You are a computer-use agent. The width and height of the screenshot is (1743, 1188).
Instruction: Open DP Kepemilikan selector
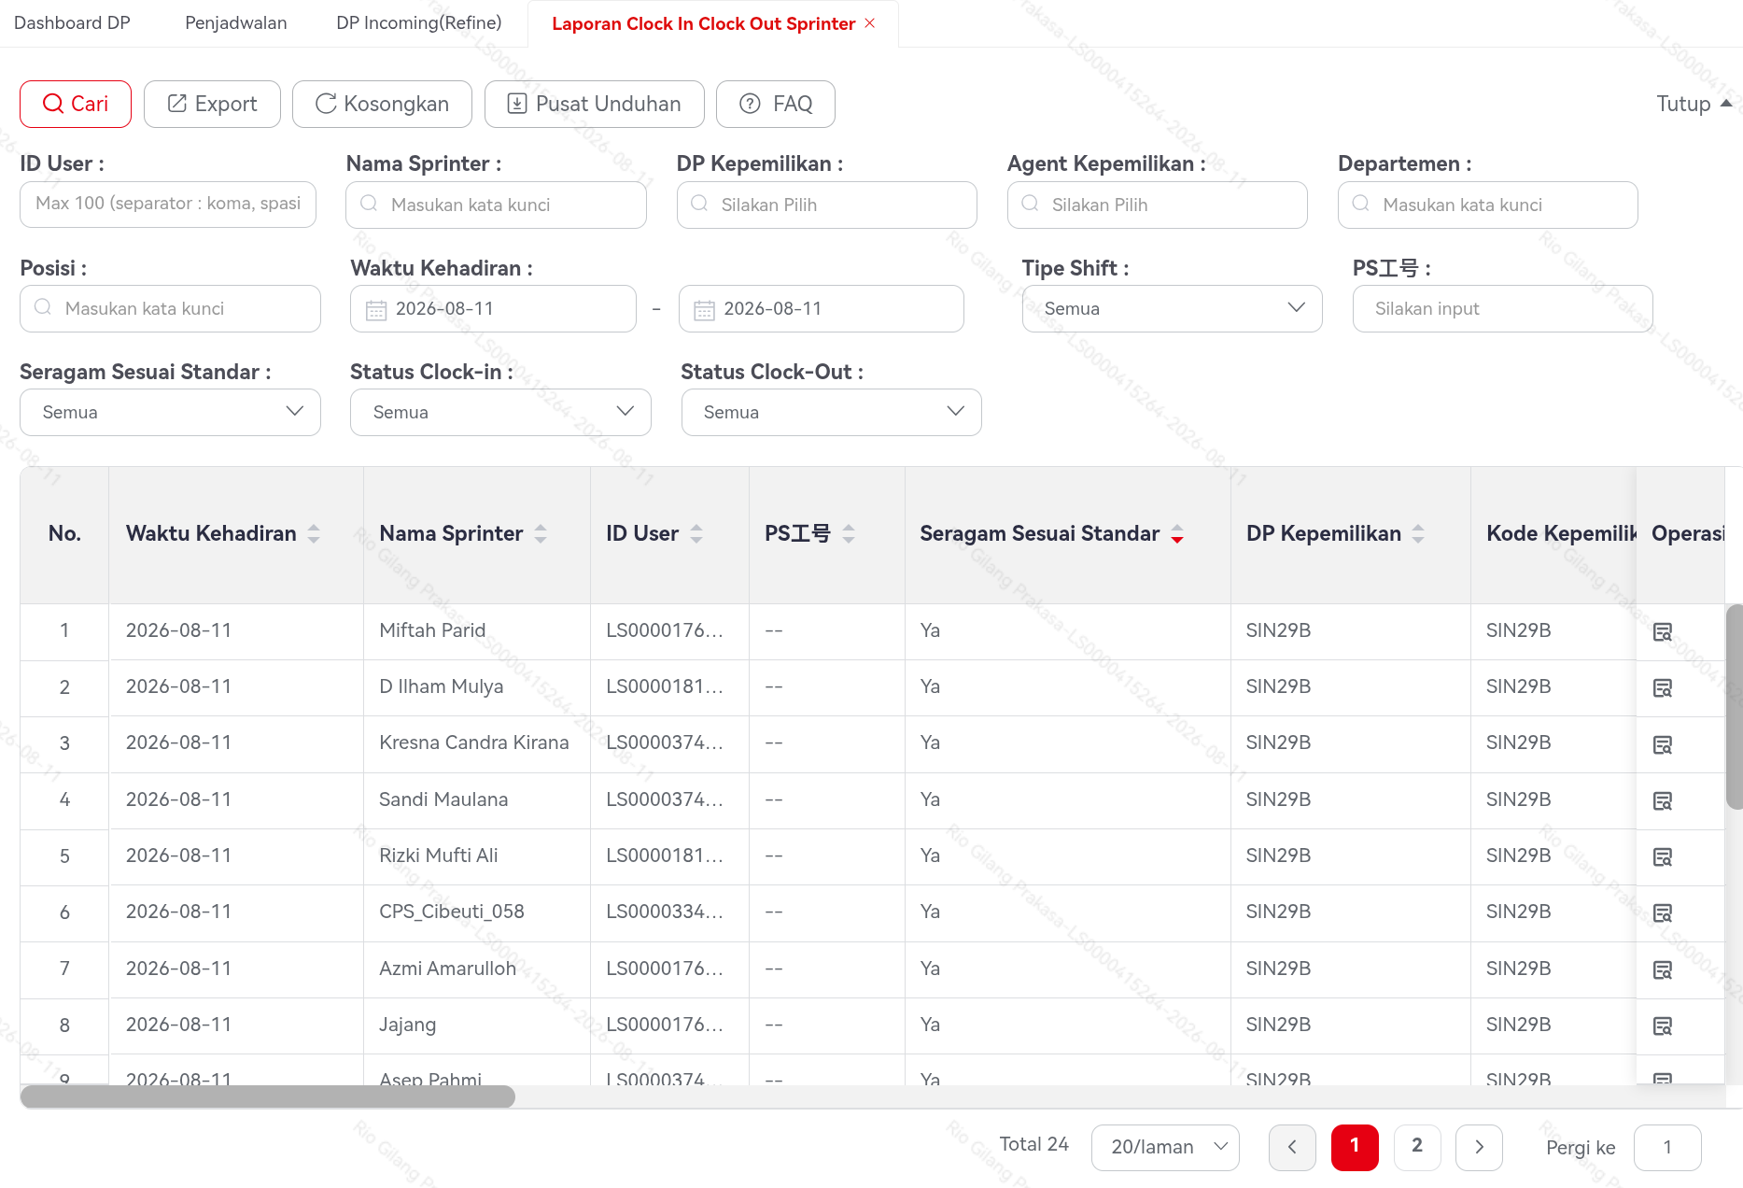[x=826, y=205]
